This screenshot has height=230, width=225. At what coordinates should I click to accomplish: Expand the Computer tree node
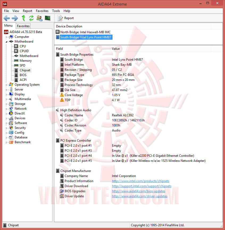coord(6,37)
